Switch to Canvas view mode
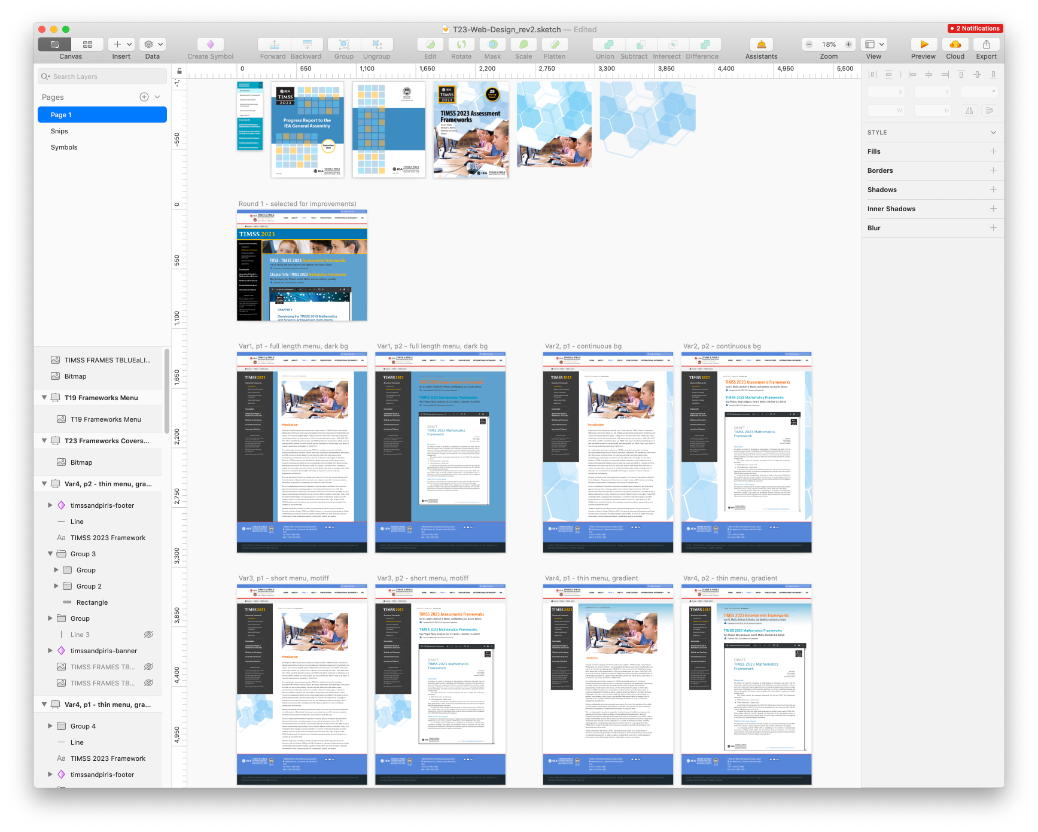The height and width of the screenshot is (832, 1038). pos(54,44)
